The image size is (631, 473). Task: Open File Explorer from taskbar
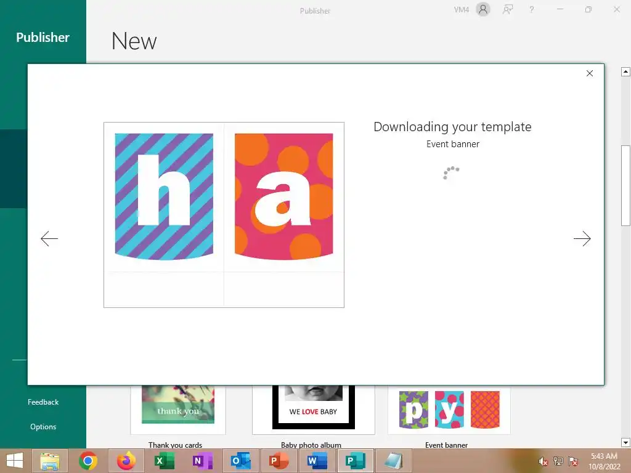pos(50,461)
